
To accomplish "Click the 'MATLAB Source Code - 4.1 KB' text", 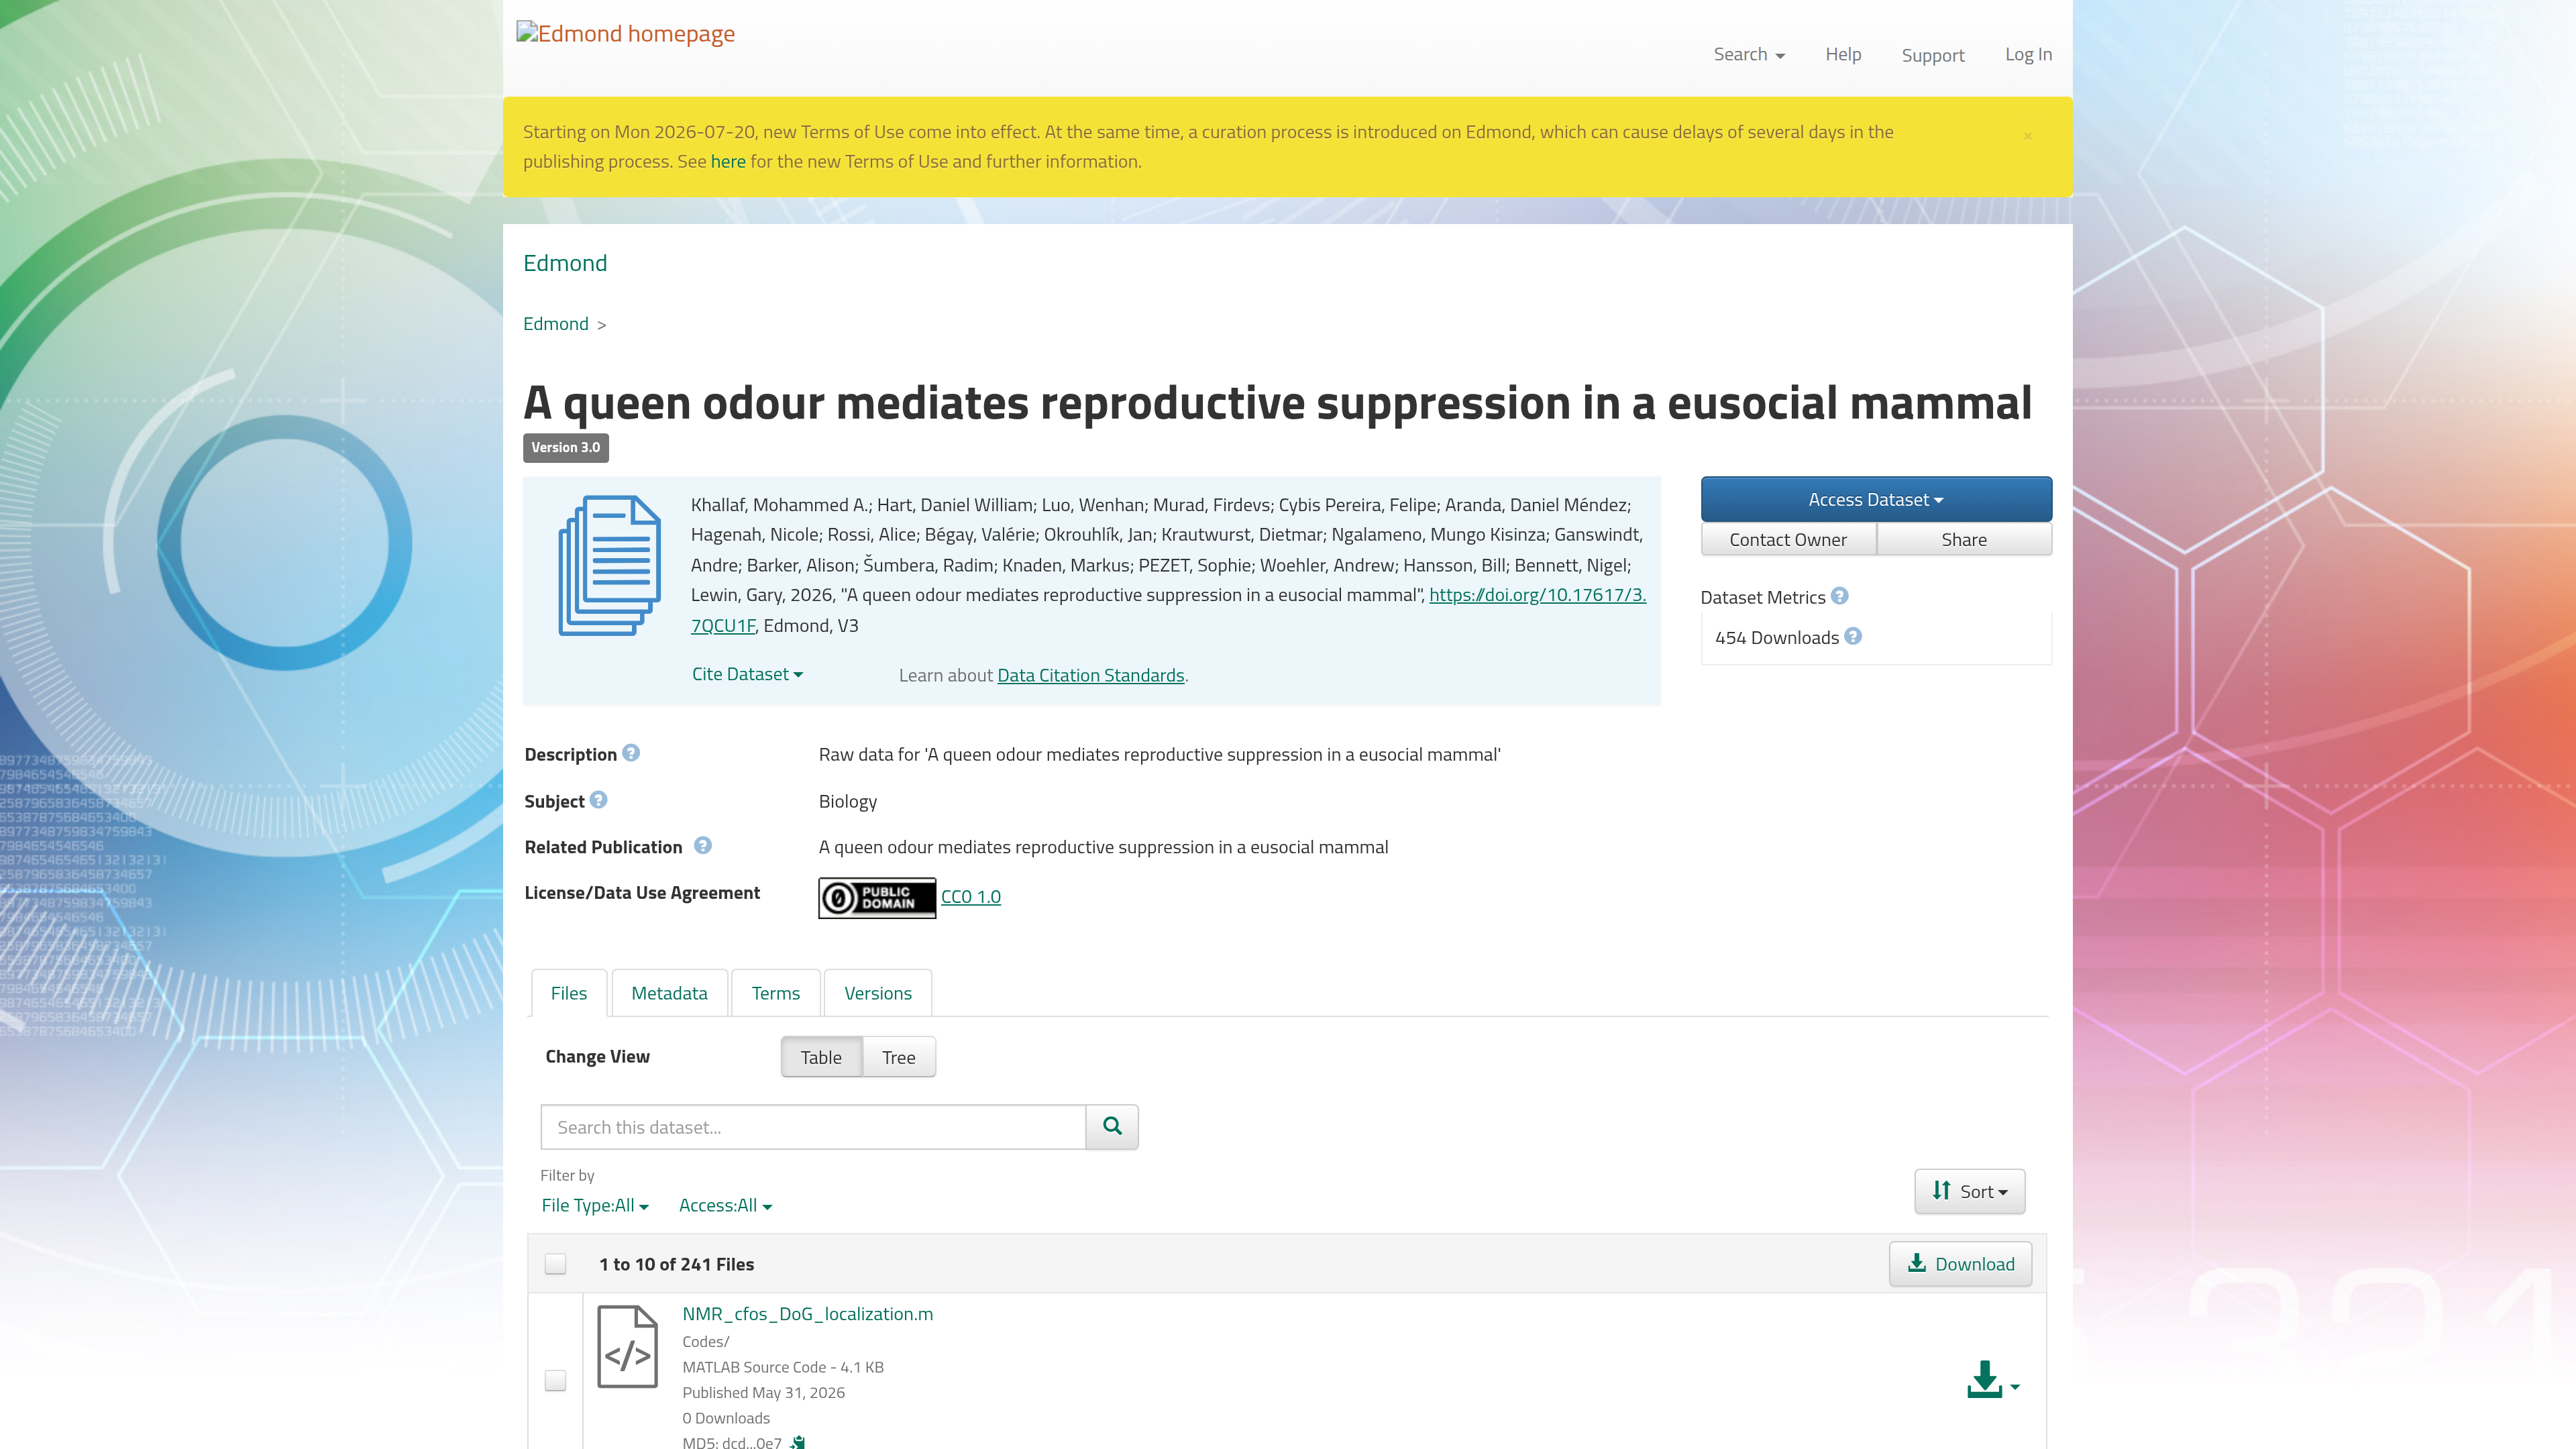I will 782,1367.
